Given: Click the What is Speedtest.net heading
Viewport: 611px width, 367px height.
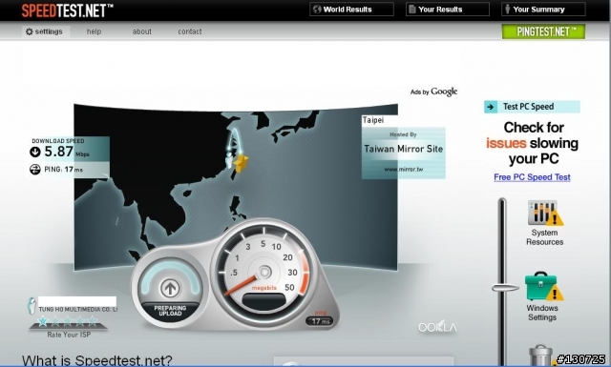Looking at the screenshot, I should pos(96,359).
